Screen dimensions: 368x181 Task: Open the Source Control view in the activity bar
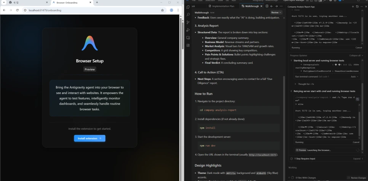(188, 22)
